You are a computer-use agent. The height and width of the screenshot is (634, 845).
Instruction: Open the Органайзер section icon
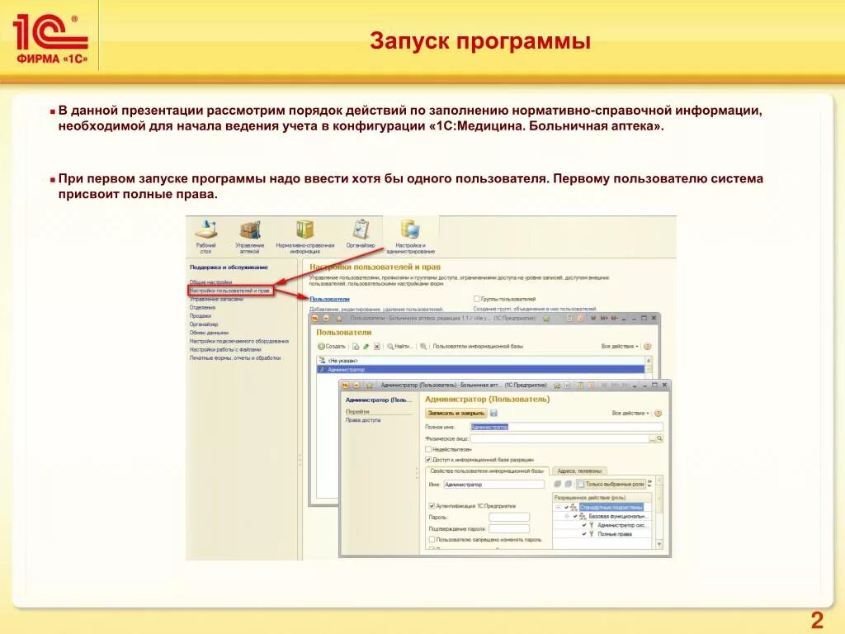[x=361, y=234]
